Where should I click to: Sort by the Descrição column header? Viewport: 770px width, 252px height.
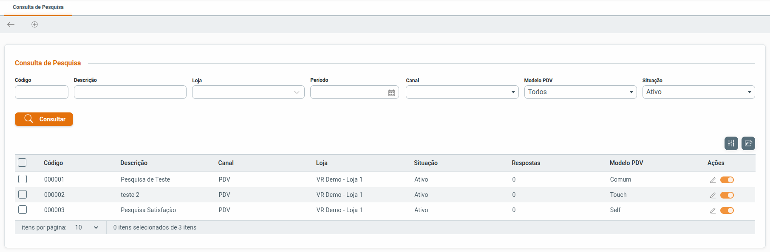[x=134, y=163]
